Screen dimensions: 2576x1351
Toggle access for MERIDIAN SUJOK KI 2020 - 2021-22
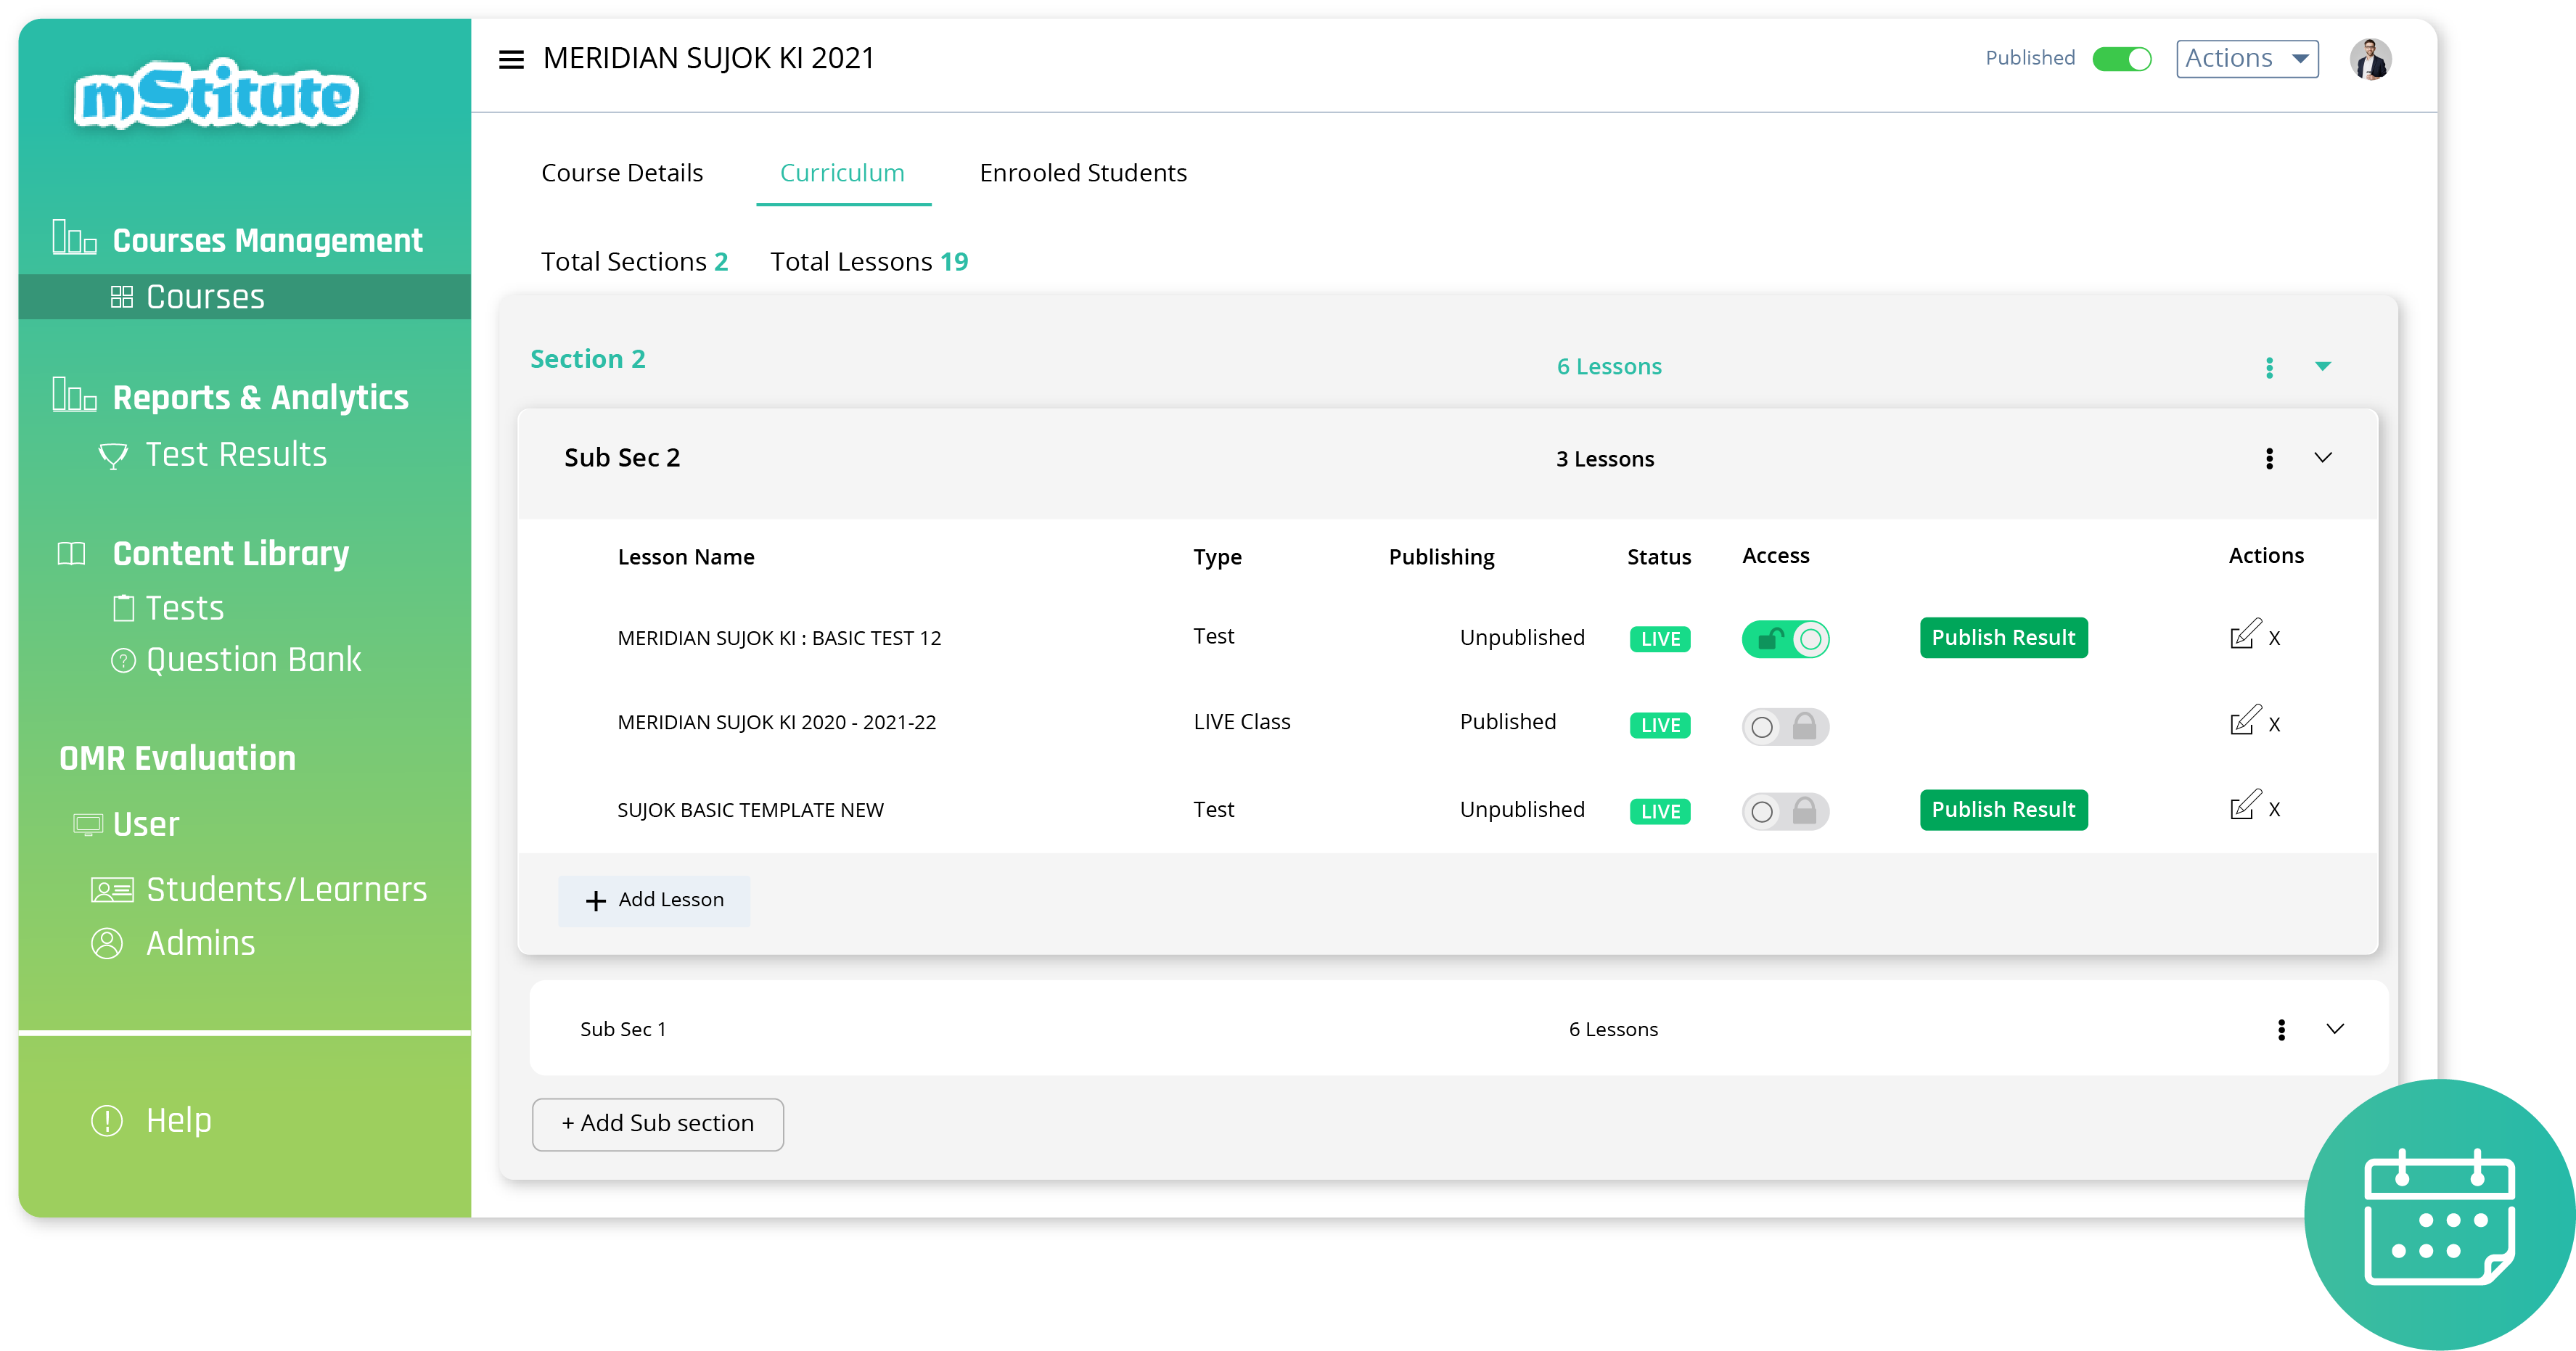[1785, 726]
